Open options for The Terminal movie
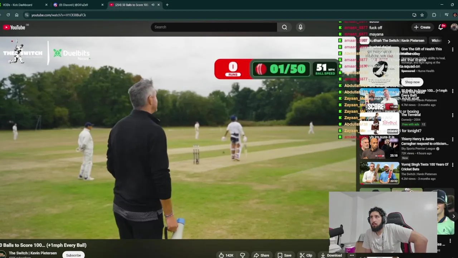 453,115
